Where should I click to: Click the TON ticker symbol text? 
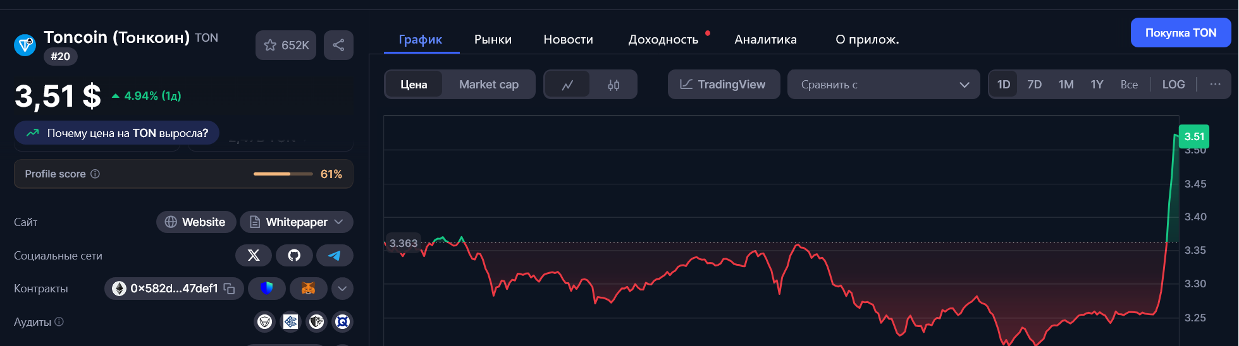click(207, 38)
